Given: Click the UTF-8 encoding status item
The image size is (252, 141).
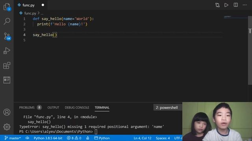Looking at the screenshot, I should (178, 138).
